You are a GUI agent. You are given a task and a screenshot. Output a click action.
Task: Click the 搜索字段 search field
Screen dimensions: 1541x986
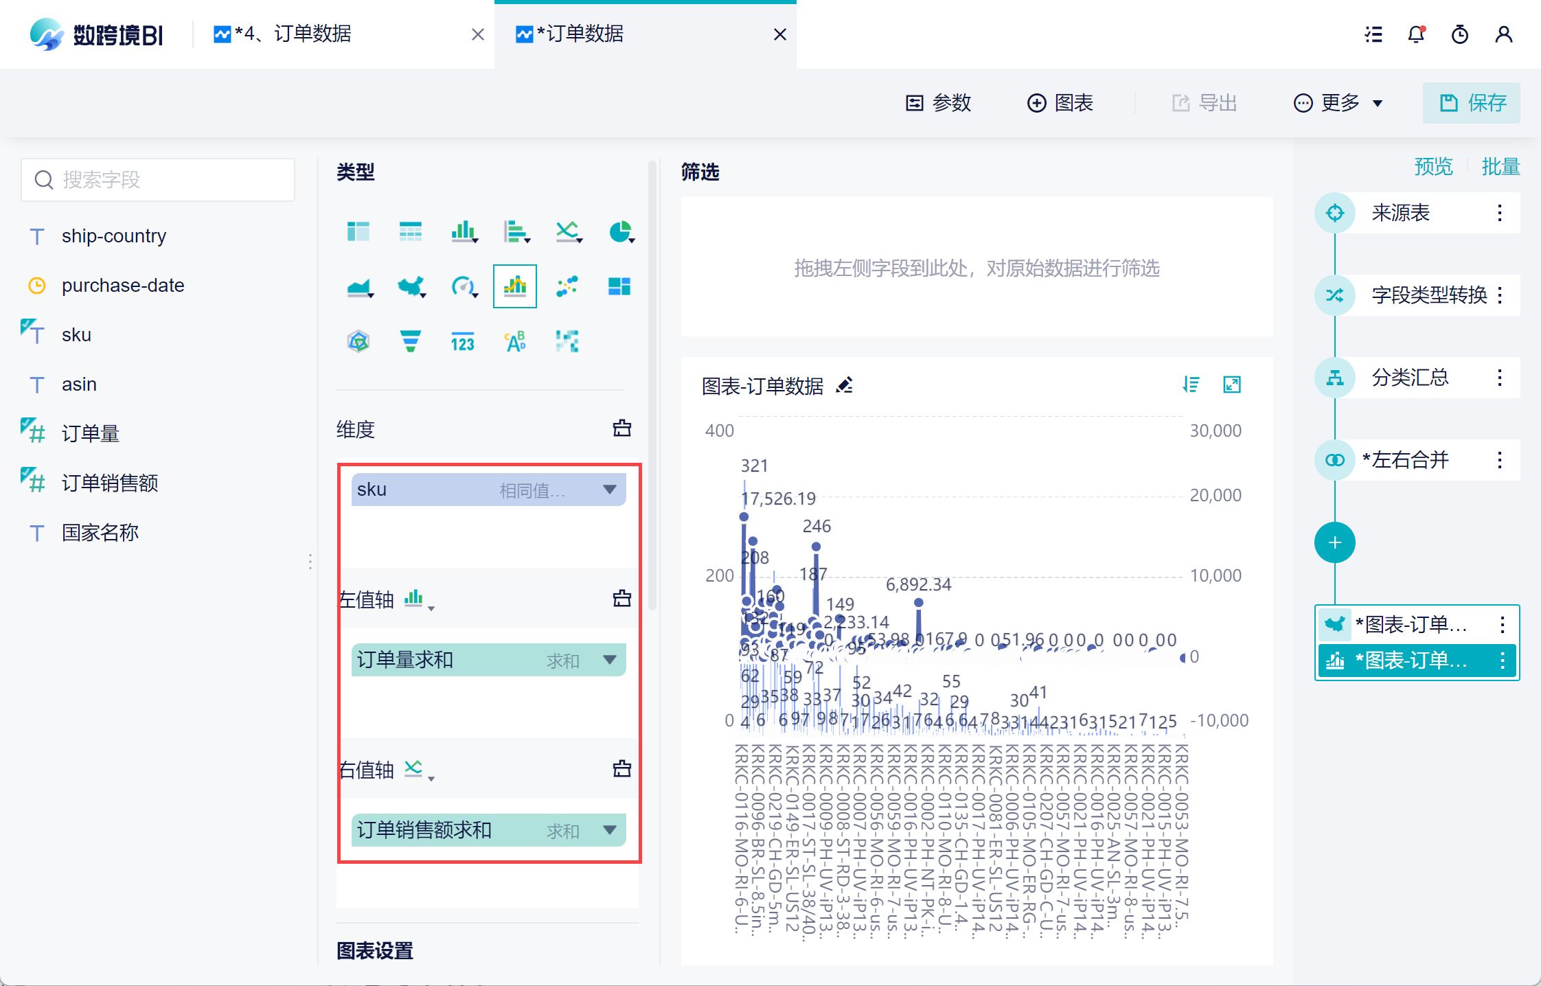pos(158,180)
